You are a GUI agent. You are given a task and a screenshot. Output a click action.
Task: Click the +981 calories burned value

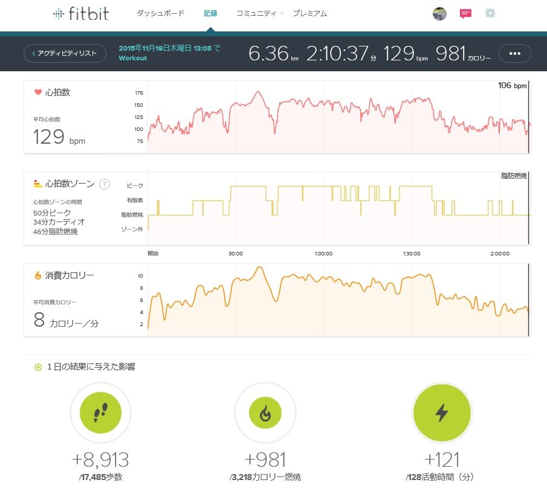coord(265,460)
